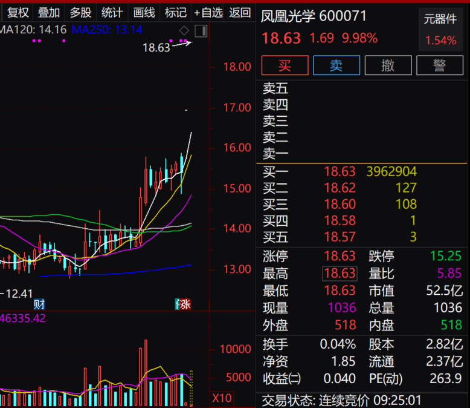Open the 统计 statistics tool
The image size is (470, 408).
(112, 12)
